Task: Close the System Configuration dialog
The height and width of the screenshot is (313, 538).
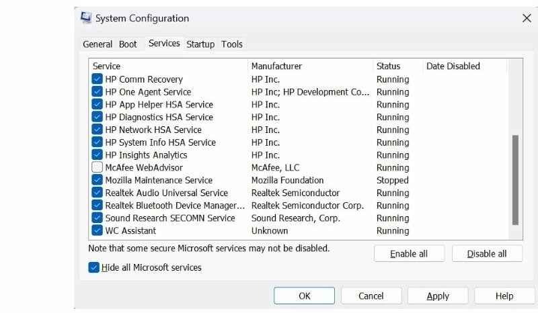Action: [527, 18]
